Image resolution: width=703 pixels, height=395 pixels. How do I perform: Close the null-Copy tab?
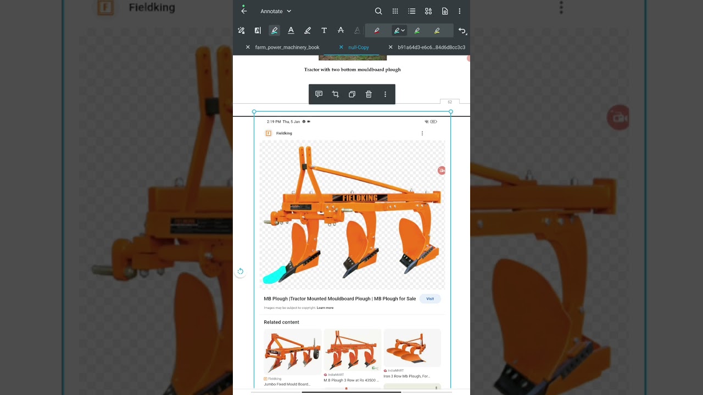(341, 47)
